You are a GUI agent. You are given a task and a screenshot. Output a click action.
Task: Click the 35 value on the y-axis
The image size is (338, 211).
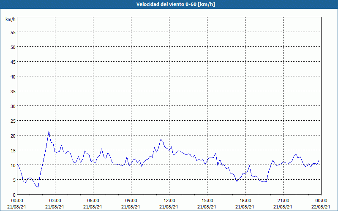pos(13,92)
